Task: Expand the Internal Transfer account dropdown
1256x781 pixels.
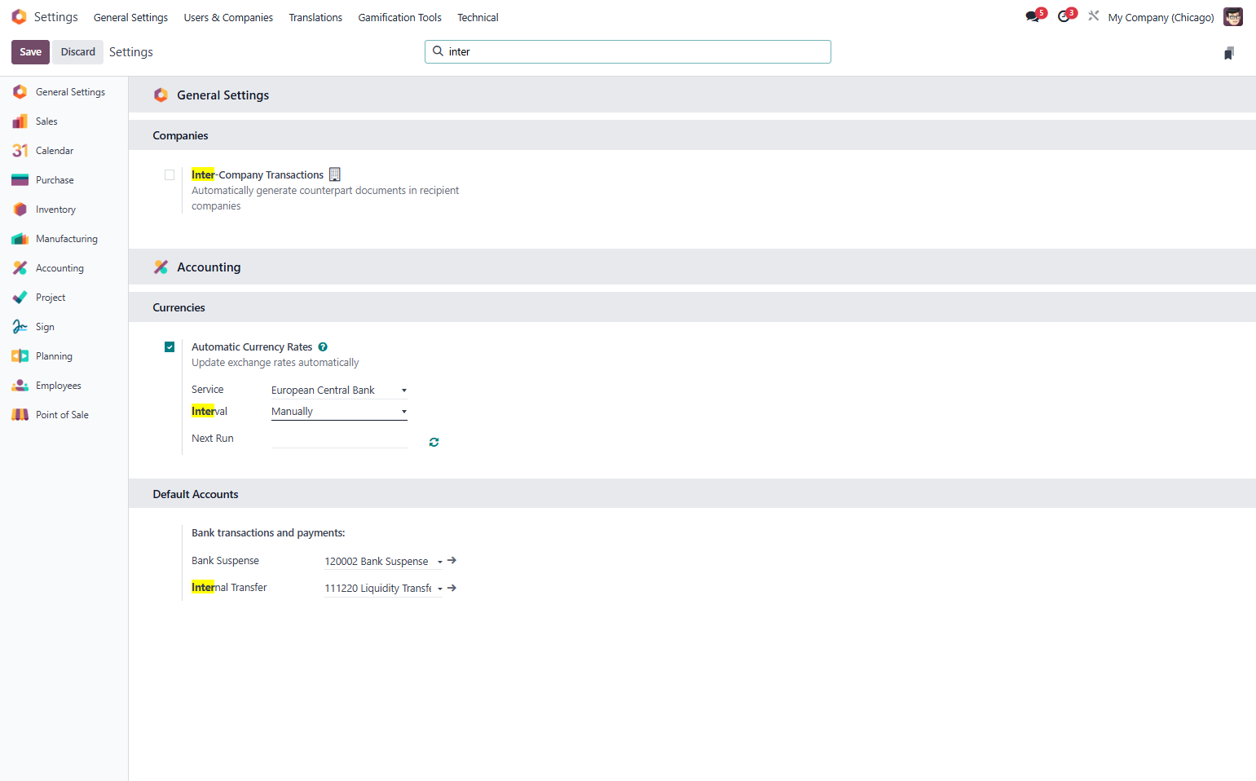Action: [440, 589]
